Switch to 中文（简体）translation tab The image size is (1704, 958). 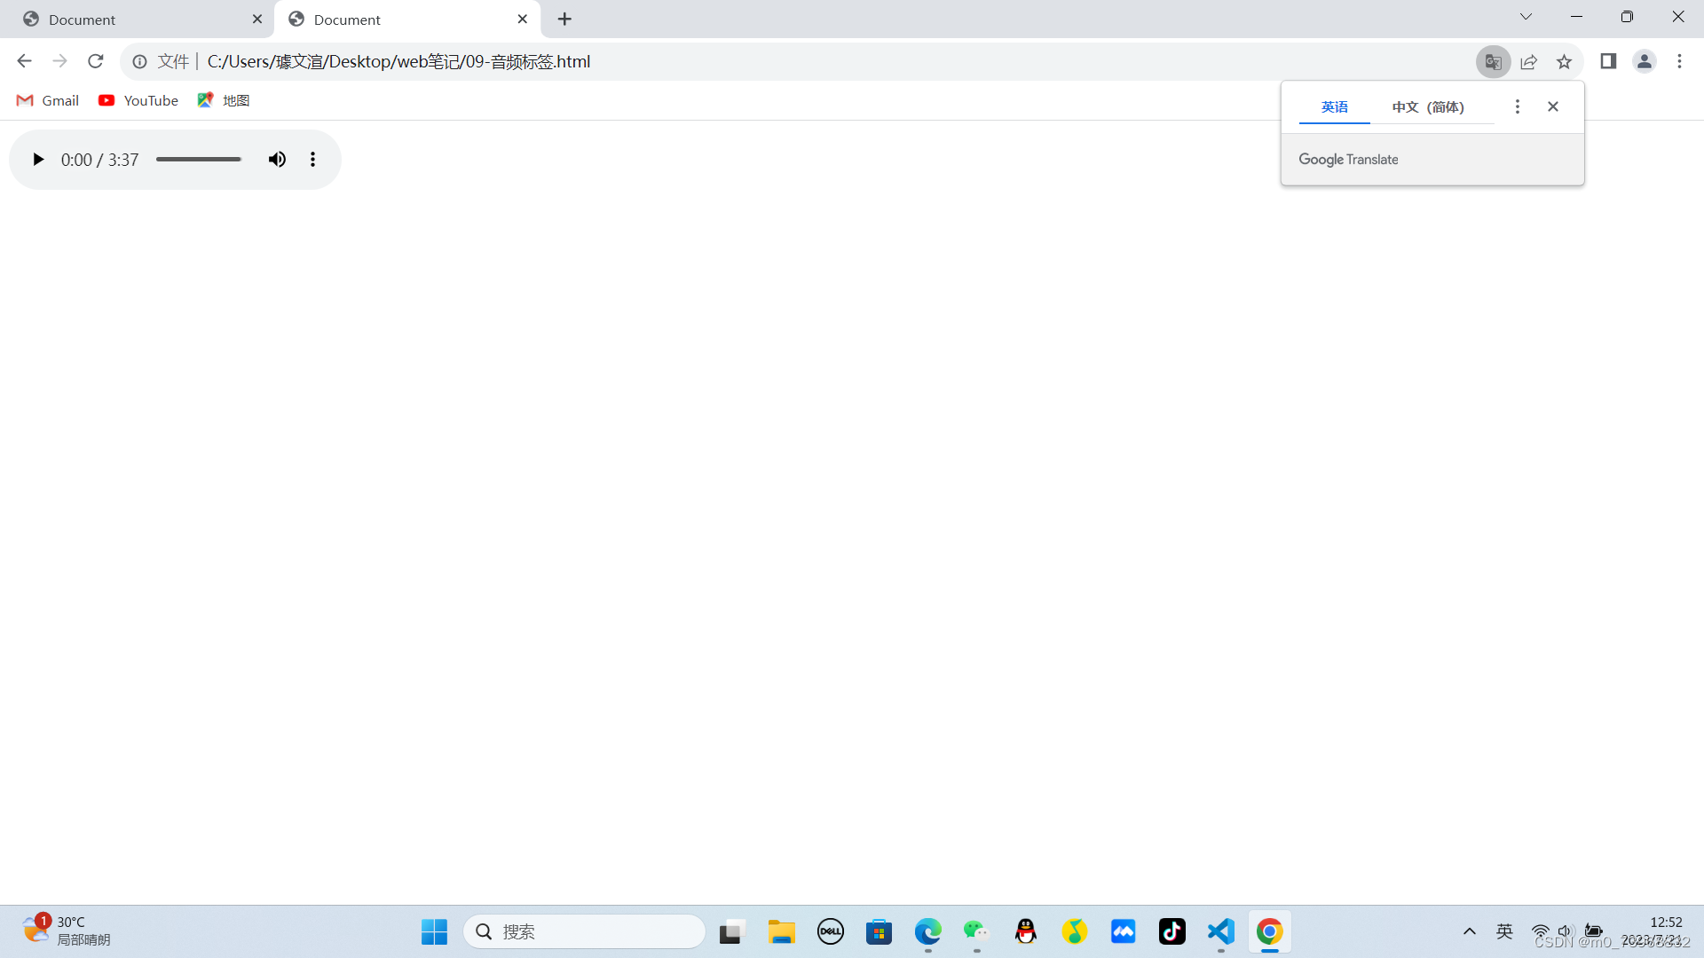click(1427, 107)
